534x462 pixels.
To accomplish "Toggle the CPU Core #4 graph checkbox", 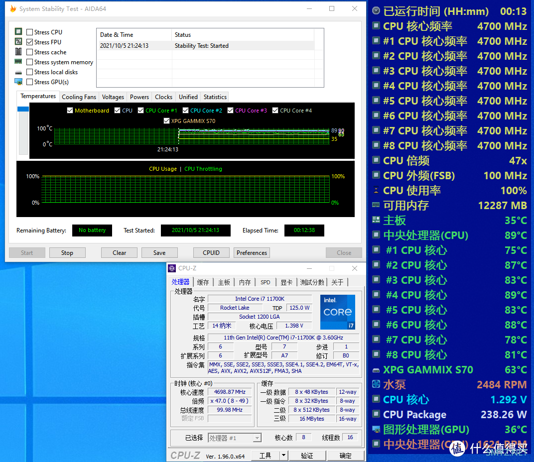I will pyautogui.click(x=275, y=111).
